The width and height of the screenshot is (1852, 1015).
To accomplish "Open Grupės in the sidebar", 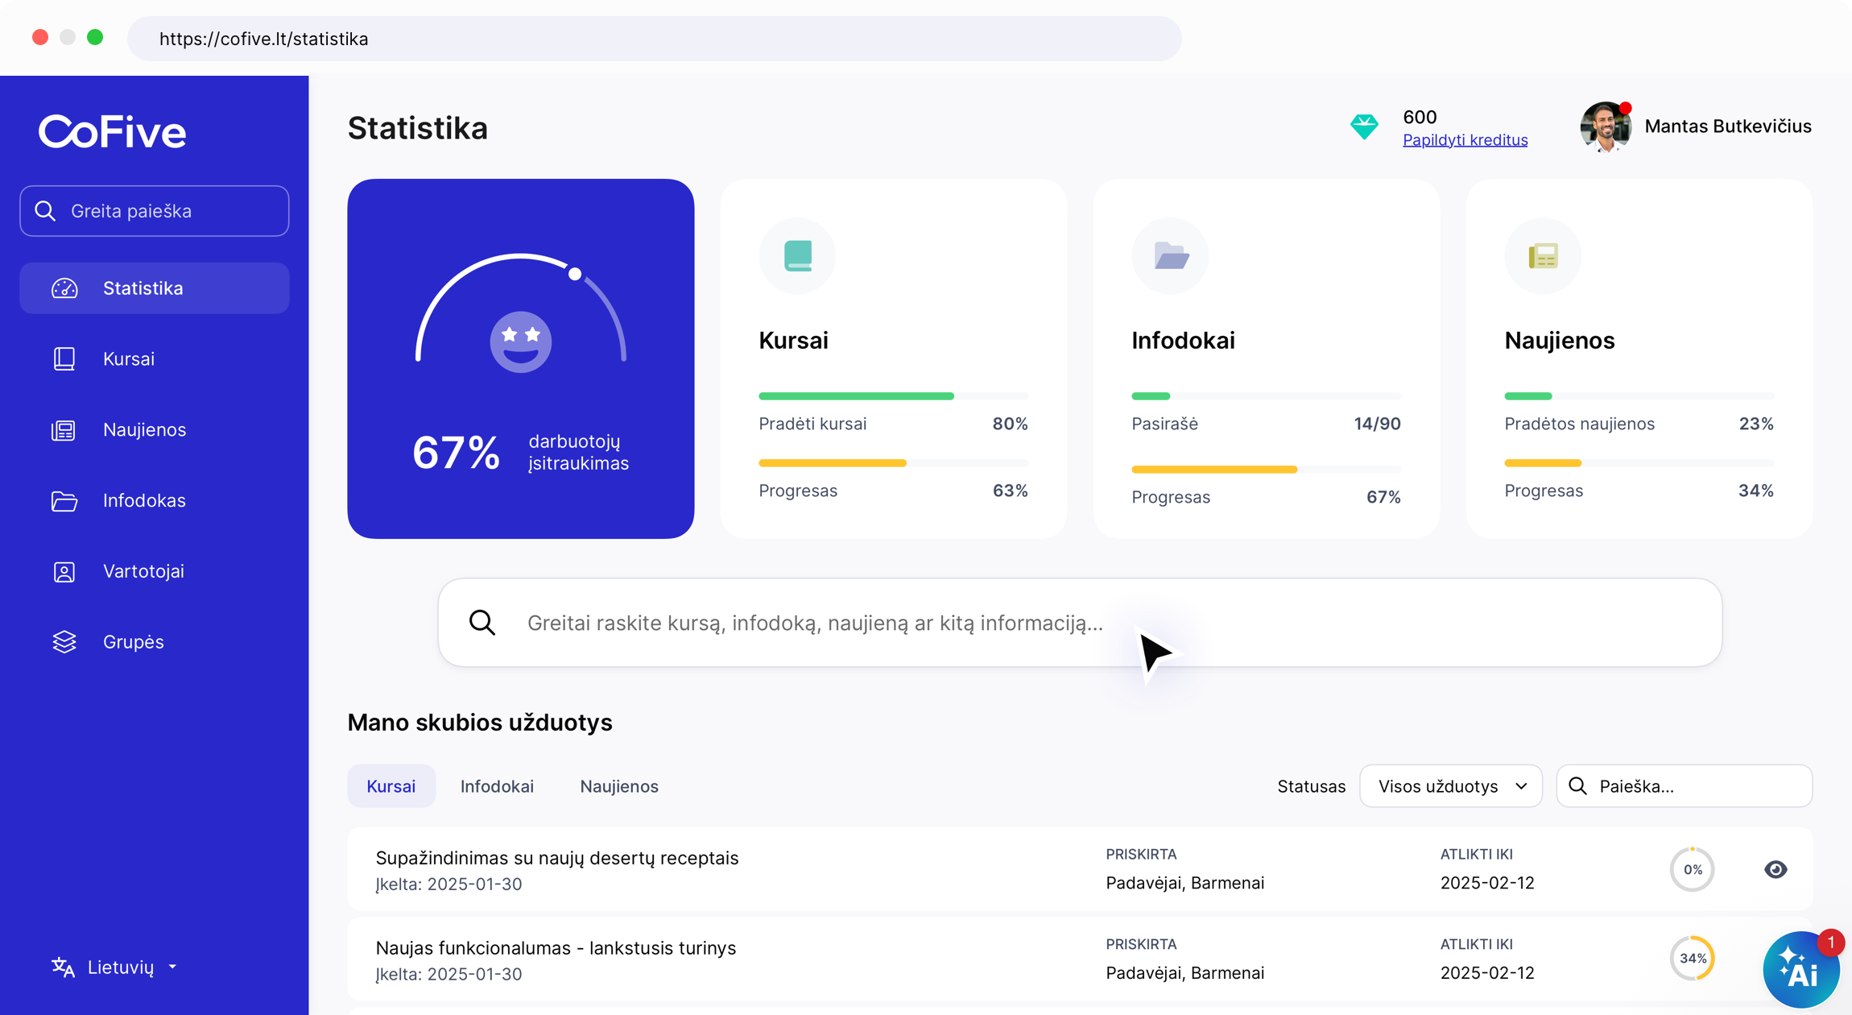I will coord(133,642).
